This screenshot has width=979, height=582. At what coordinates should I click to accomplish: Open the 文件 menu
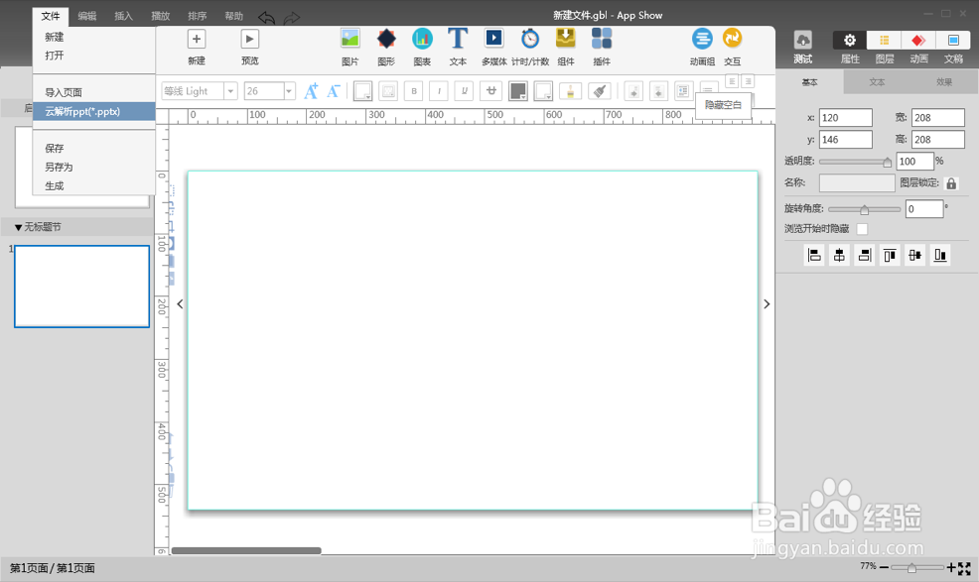click(x=51, y=16)
